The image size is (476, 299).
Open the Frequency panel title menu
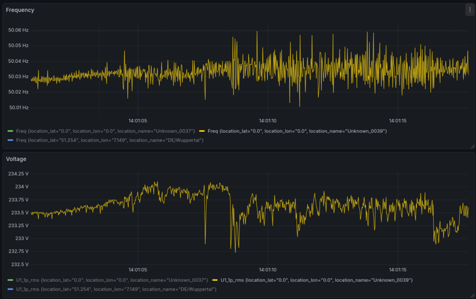pyautogui.click(x=20, y=10)
